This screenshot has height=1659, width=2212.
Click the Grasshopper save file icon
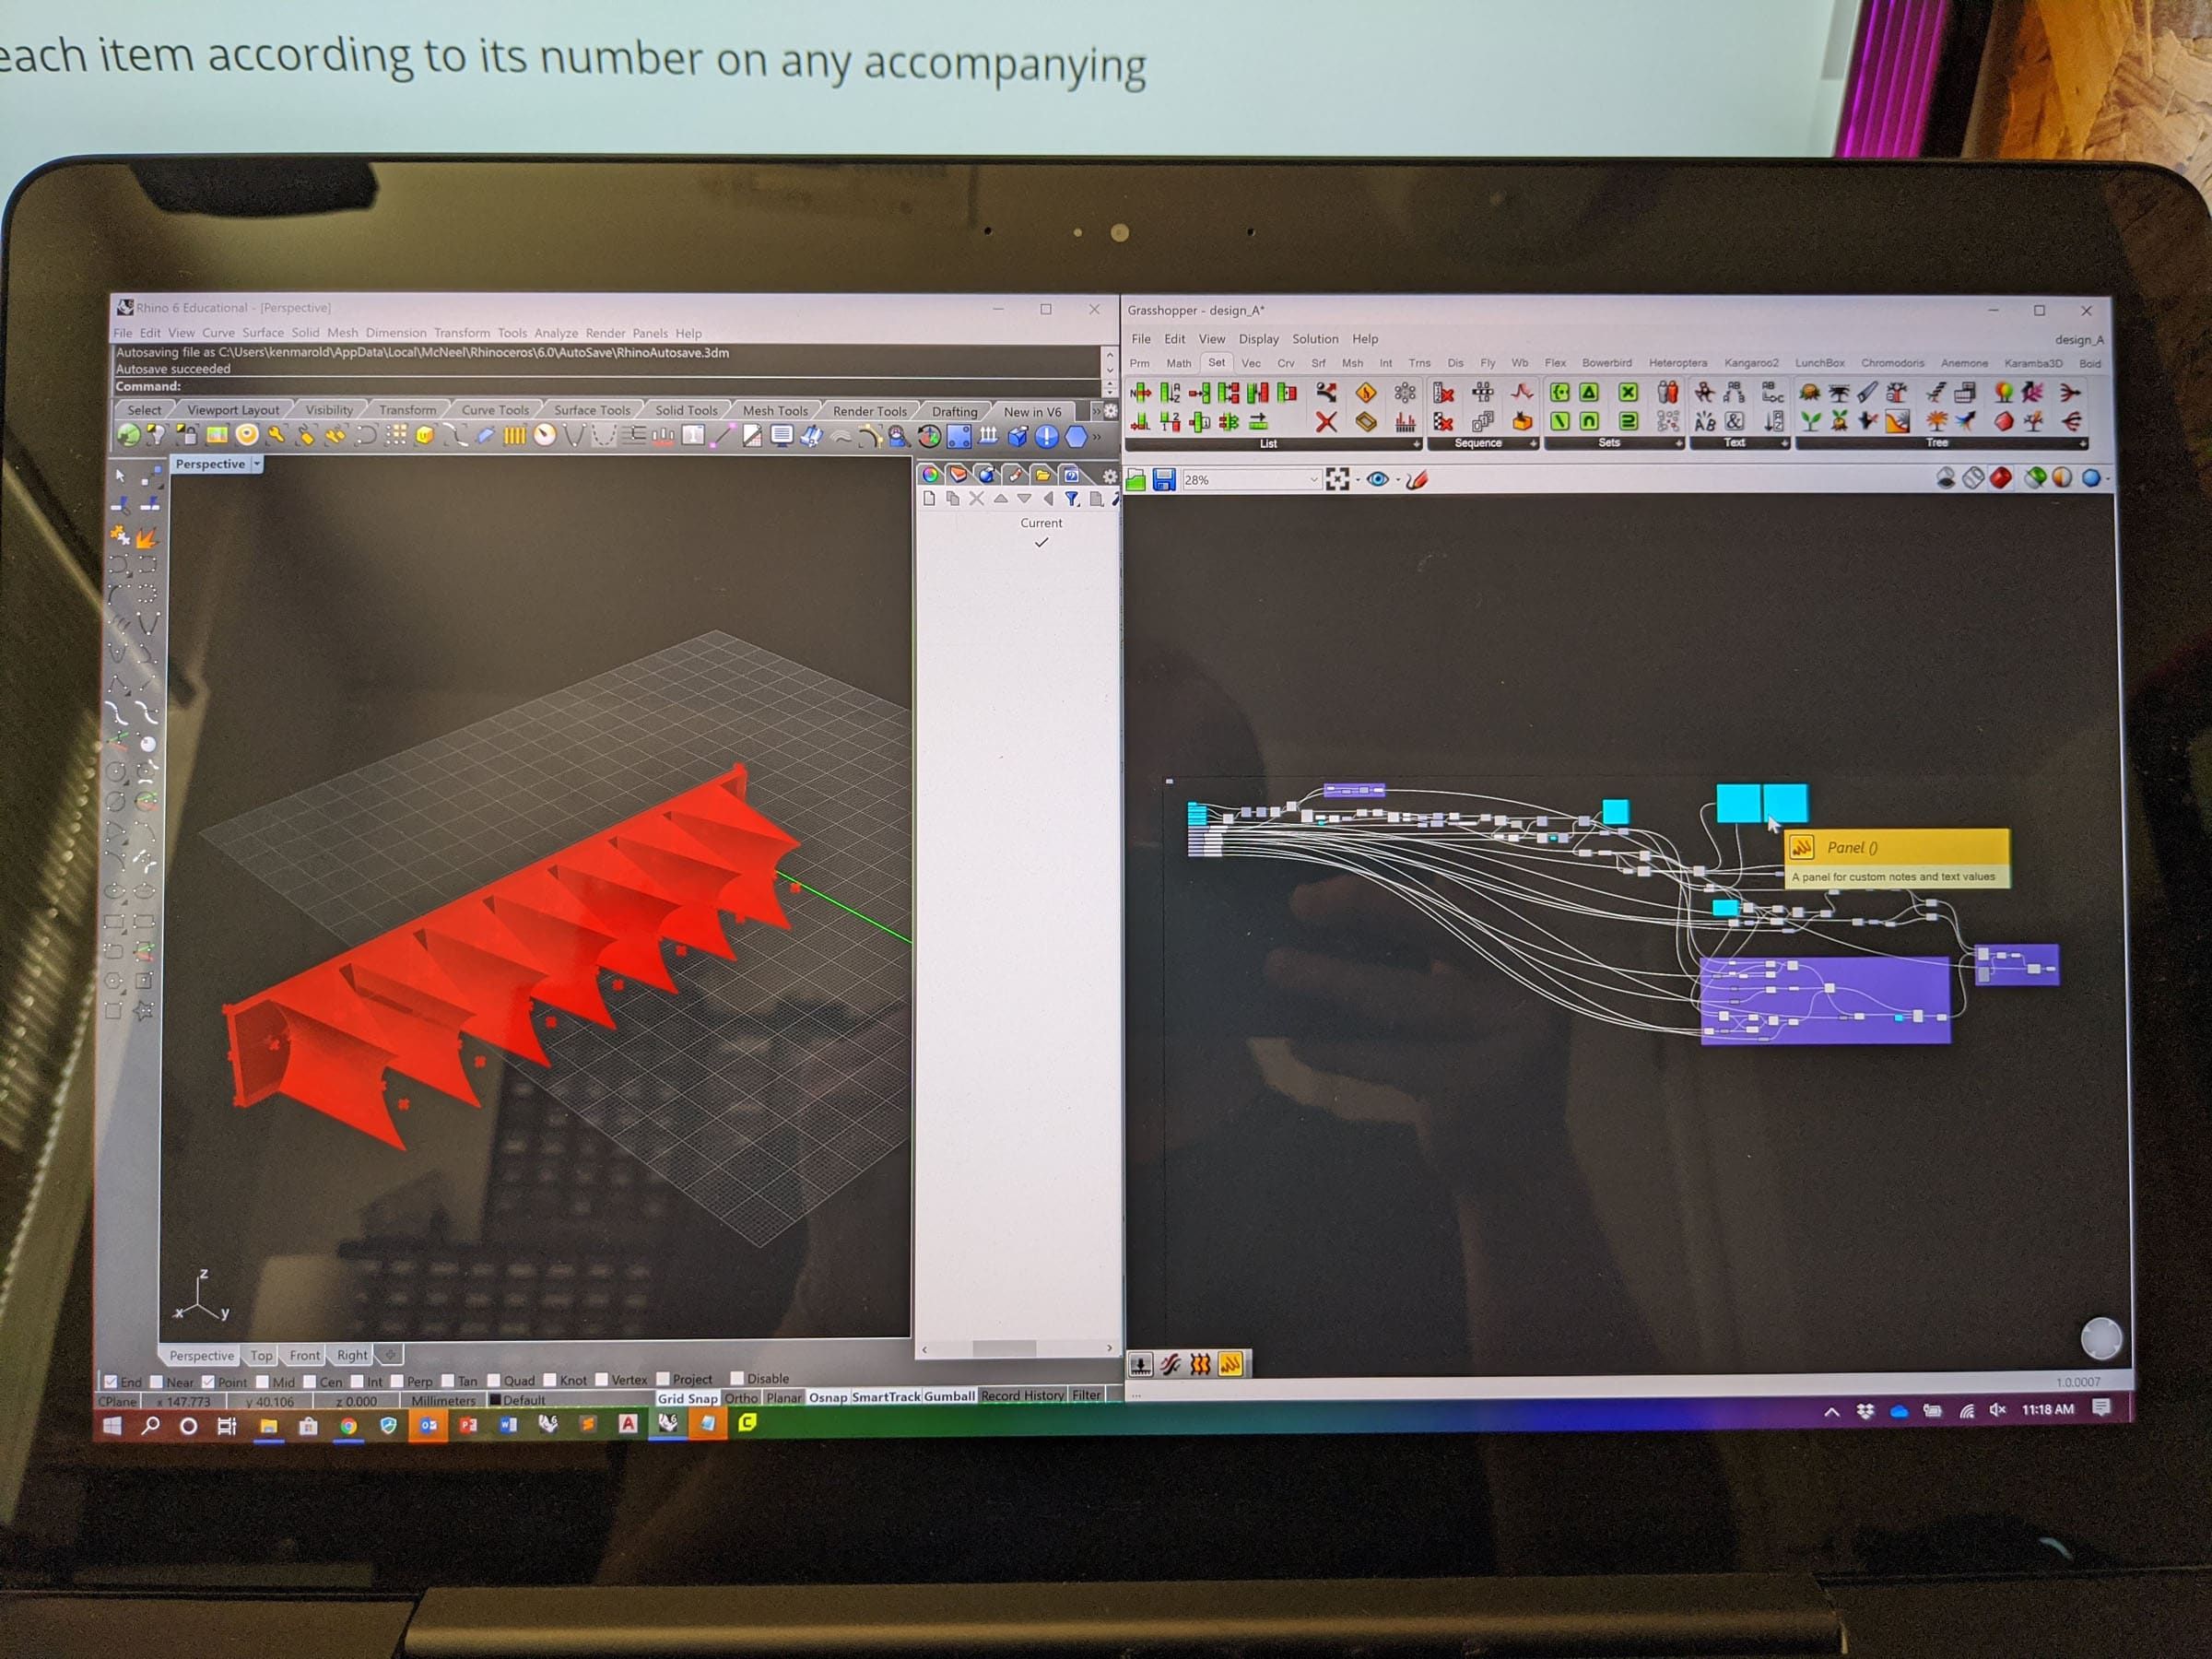(1163, 481)
